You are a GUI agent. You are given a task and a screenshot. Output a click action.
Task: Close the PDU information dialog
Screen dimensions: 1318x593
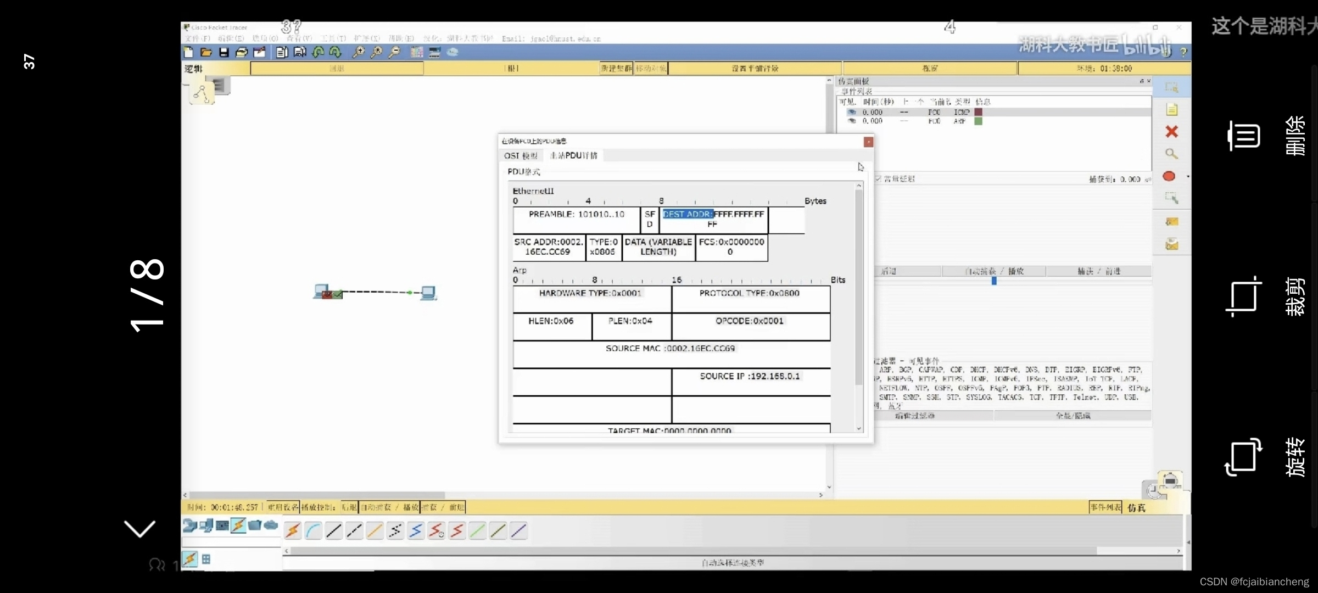click(868, 142)
